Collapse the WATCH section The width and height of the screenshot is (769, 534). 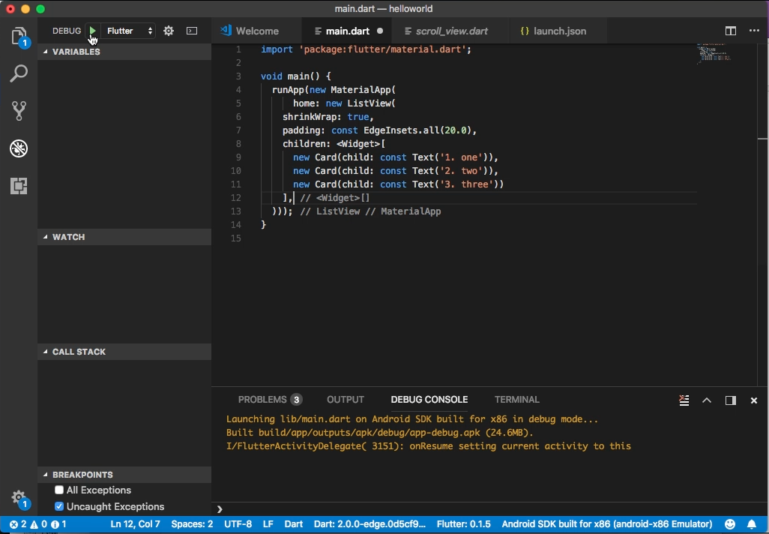tap(124, 237)
